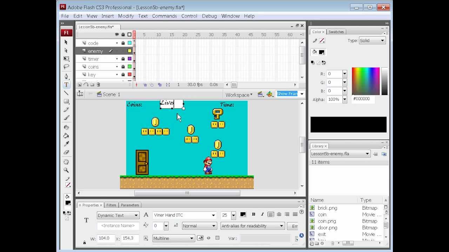This screenshot has width=449, height=252.
Task: Click the Center Frame icon
Action: click(136, 85)
